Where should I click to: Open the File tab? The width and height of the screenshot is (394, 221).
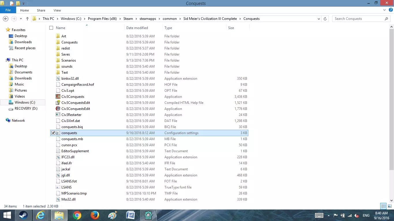pyautogui.click(x=8, y=10)
